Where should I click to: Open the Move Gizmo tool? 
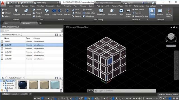point(168,13)
